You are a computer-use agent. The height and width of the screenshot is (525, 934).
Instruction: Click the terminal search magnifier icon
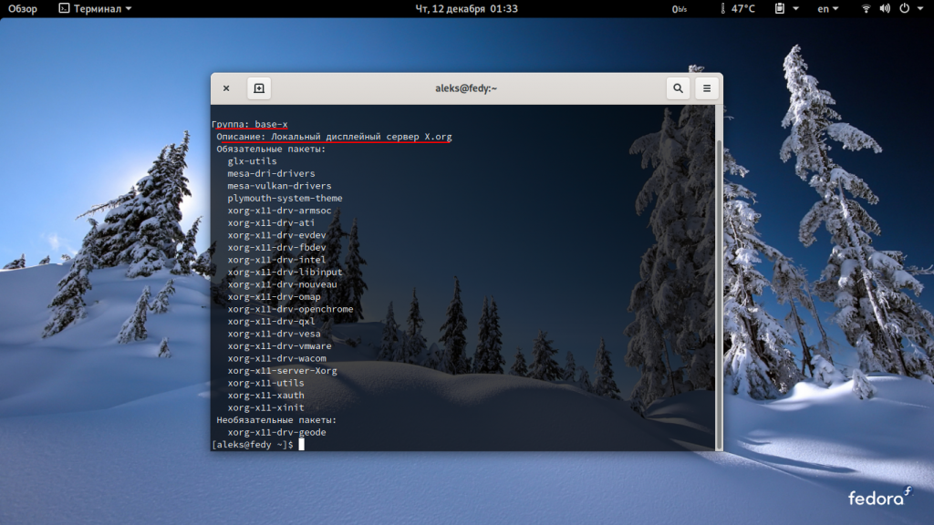tap(678, 88)
